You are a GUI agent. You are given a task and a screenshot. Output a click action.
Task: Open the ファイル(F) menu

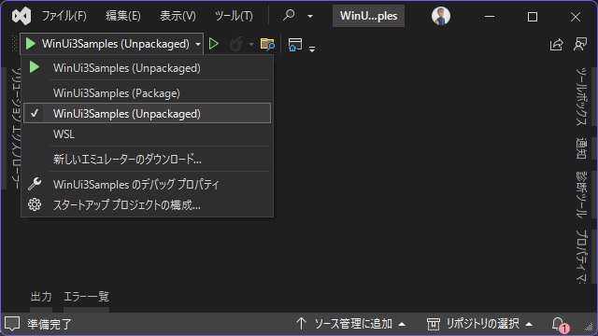pyautogui.click(x=64, y=16)
